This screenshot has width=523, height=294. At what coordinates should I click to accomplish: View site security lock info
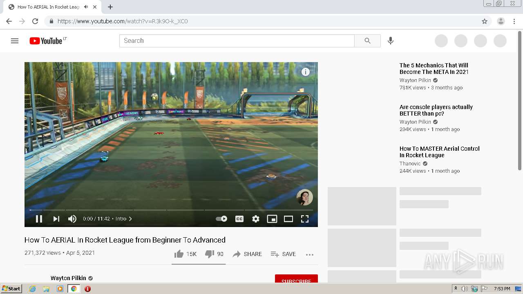(x=51, y=21)
